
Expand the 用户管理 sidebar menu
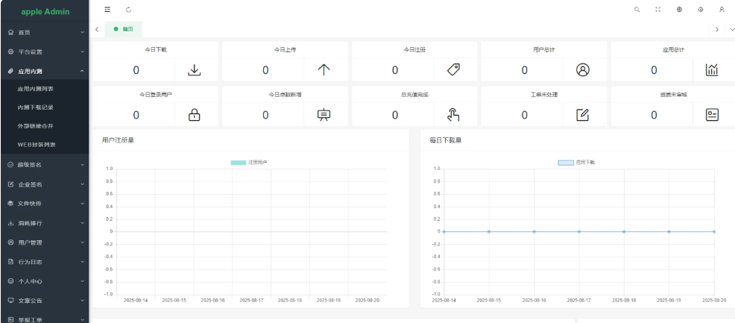click(x=44, y=242)
